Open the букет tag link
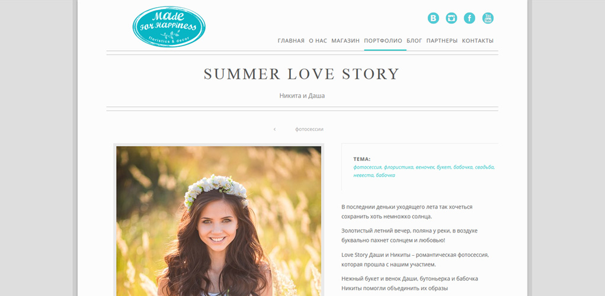 pos(443,168)
